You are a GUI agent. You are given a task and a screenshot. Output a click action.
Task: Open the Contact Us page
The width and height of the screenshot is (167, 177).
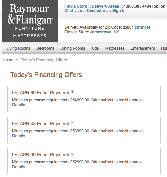pyautogui.click(x=97, y=11)
